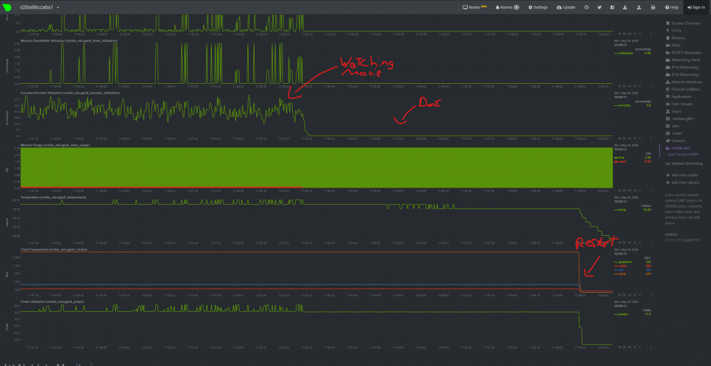Play the Clock Frequencies chart
The width and height of the screenshot is (711, 366).
(624, 294)
